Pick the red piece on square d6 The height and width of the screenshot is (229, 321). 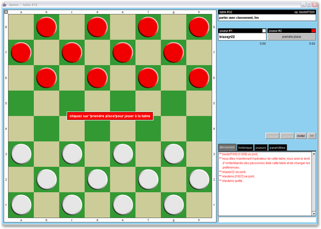97,78
